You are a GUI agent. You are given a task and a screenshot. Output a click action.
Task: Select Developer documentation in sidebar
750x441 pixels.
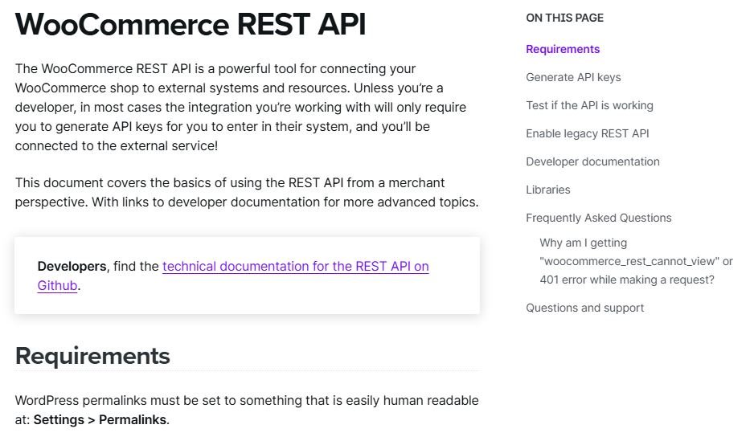click(592, 161)
